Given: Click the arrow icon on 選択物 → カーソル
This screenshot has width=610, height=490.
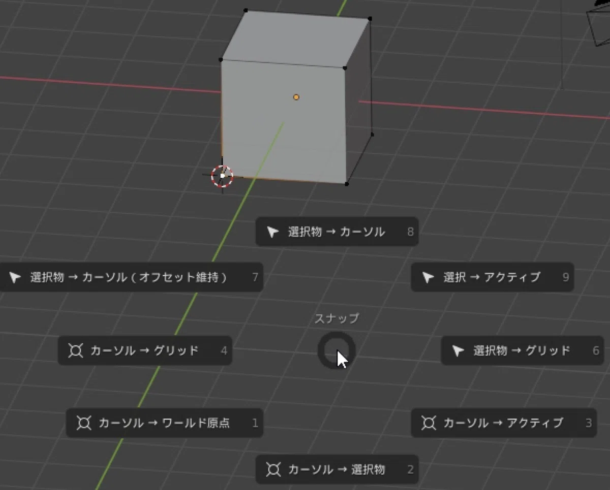Looking at the screenshot, I should (273, 232).
